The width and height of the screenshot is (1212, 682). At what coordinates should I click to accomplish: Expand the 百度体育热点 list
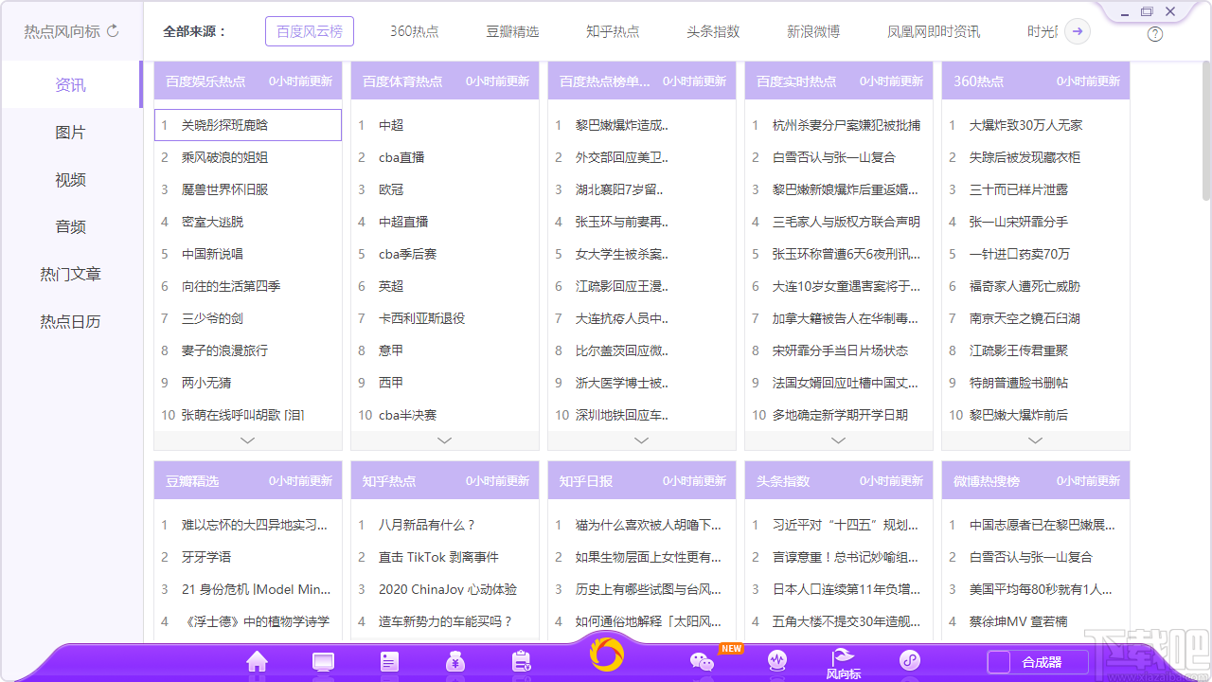tap(445, 440)
